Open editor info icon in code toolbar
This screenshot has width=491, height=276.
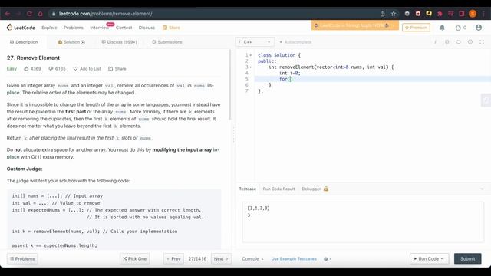435,42
